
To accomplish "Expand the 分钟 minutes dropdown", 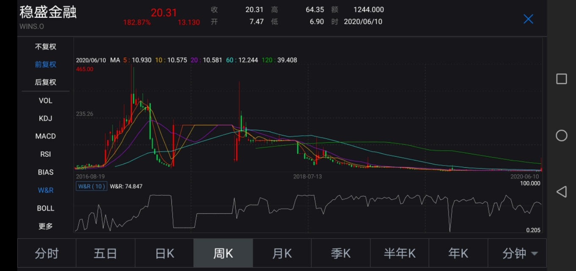I will click(517, 253).
